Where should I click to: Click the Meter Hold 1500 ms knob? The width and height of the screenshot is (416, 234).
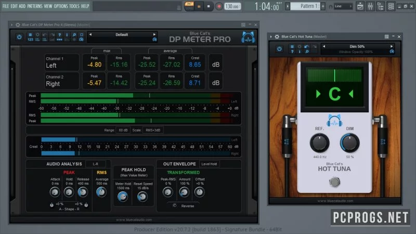click(123, 197)
